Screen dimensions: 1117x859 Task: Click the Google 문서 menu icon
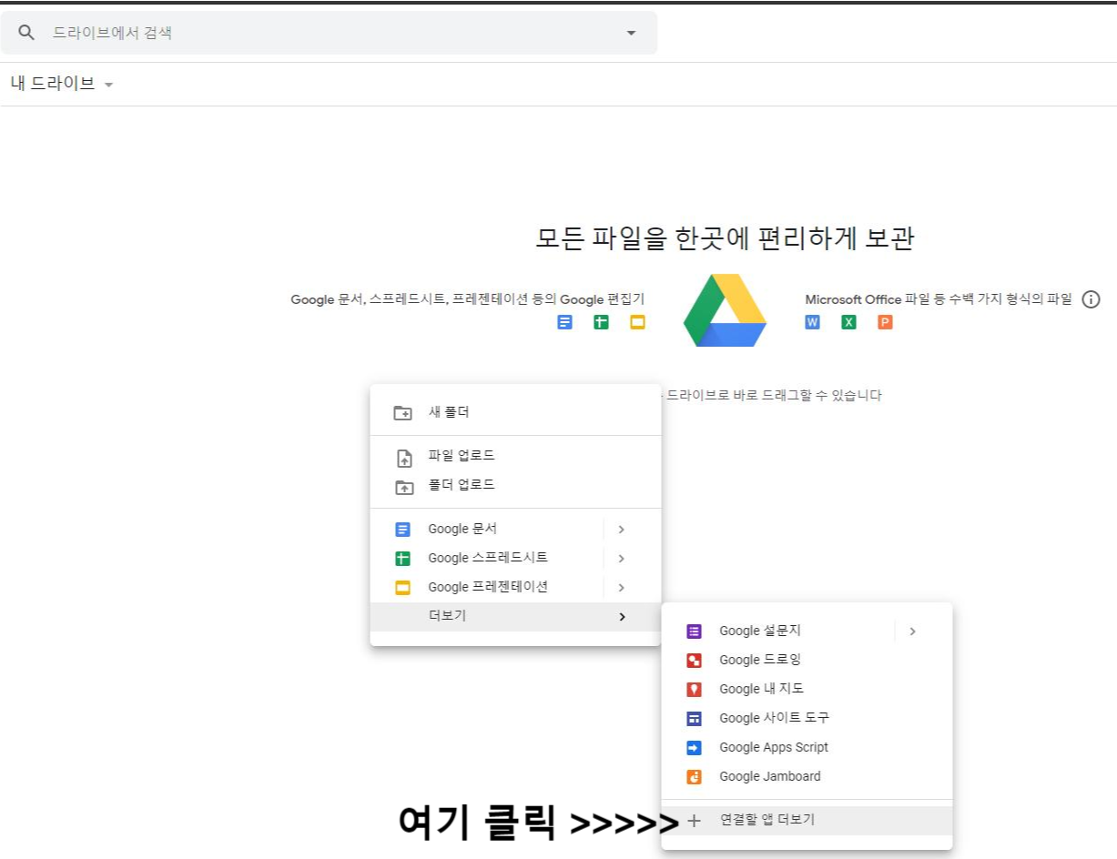pyautogui.click(x=403, y=530)
